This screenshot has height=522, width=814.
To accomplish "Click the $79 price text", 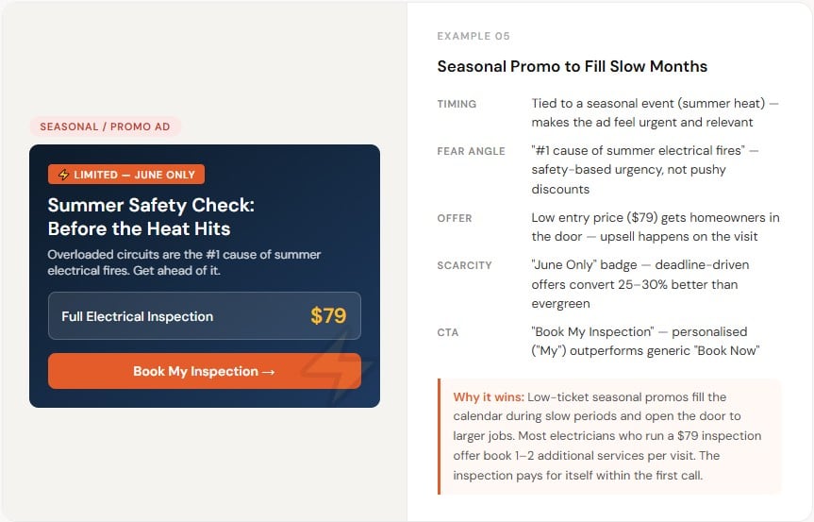I will coord(328,316).
